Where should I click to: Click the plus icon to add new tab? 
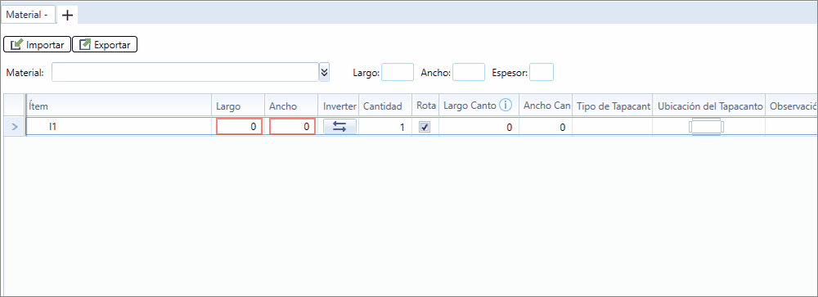point(67,16)
